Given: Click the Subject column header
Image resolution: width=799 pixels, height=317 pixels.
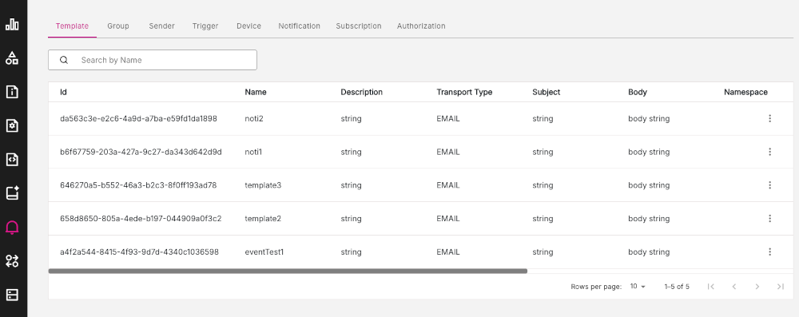Looking at the screenshot, I should coord(547,93).
